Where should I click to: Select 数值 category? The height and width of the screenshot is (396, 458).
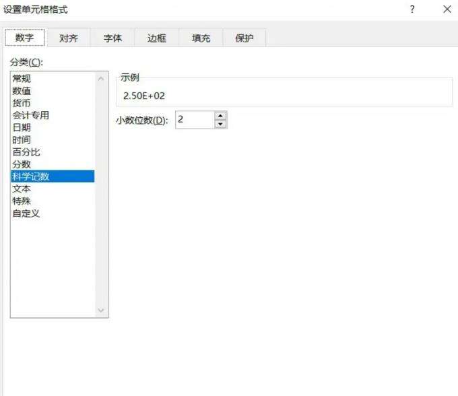point(53,91)
